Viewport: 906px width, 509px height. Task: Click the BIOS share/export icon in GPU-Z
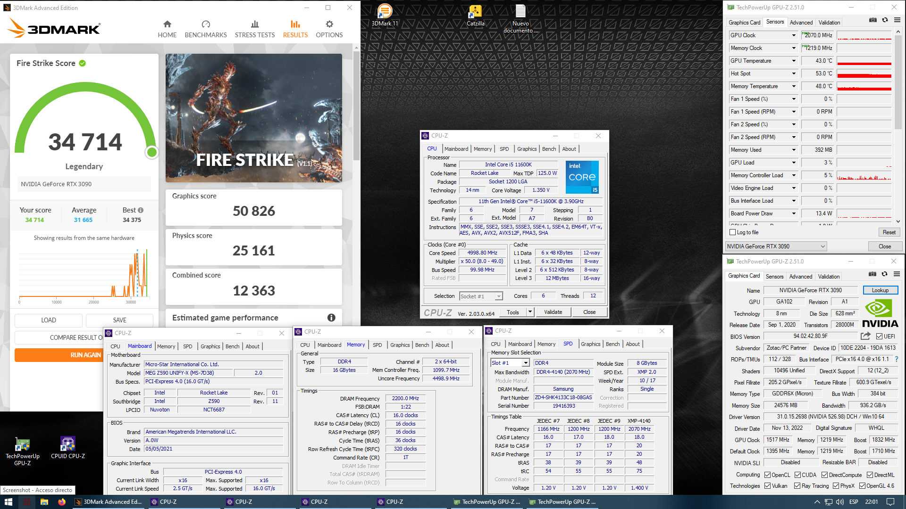[x=865, y=336]
